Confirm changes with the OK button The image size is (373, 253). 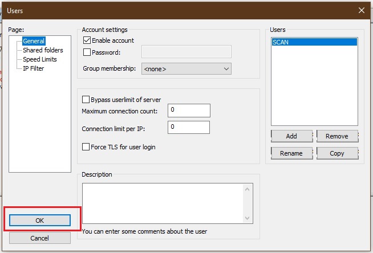pyautogui.click(x=40, y=221)
